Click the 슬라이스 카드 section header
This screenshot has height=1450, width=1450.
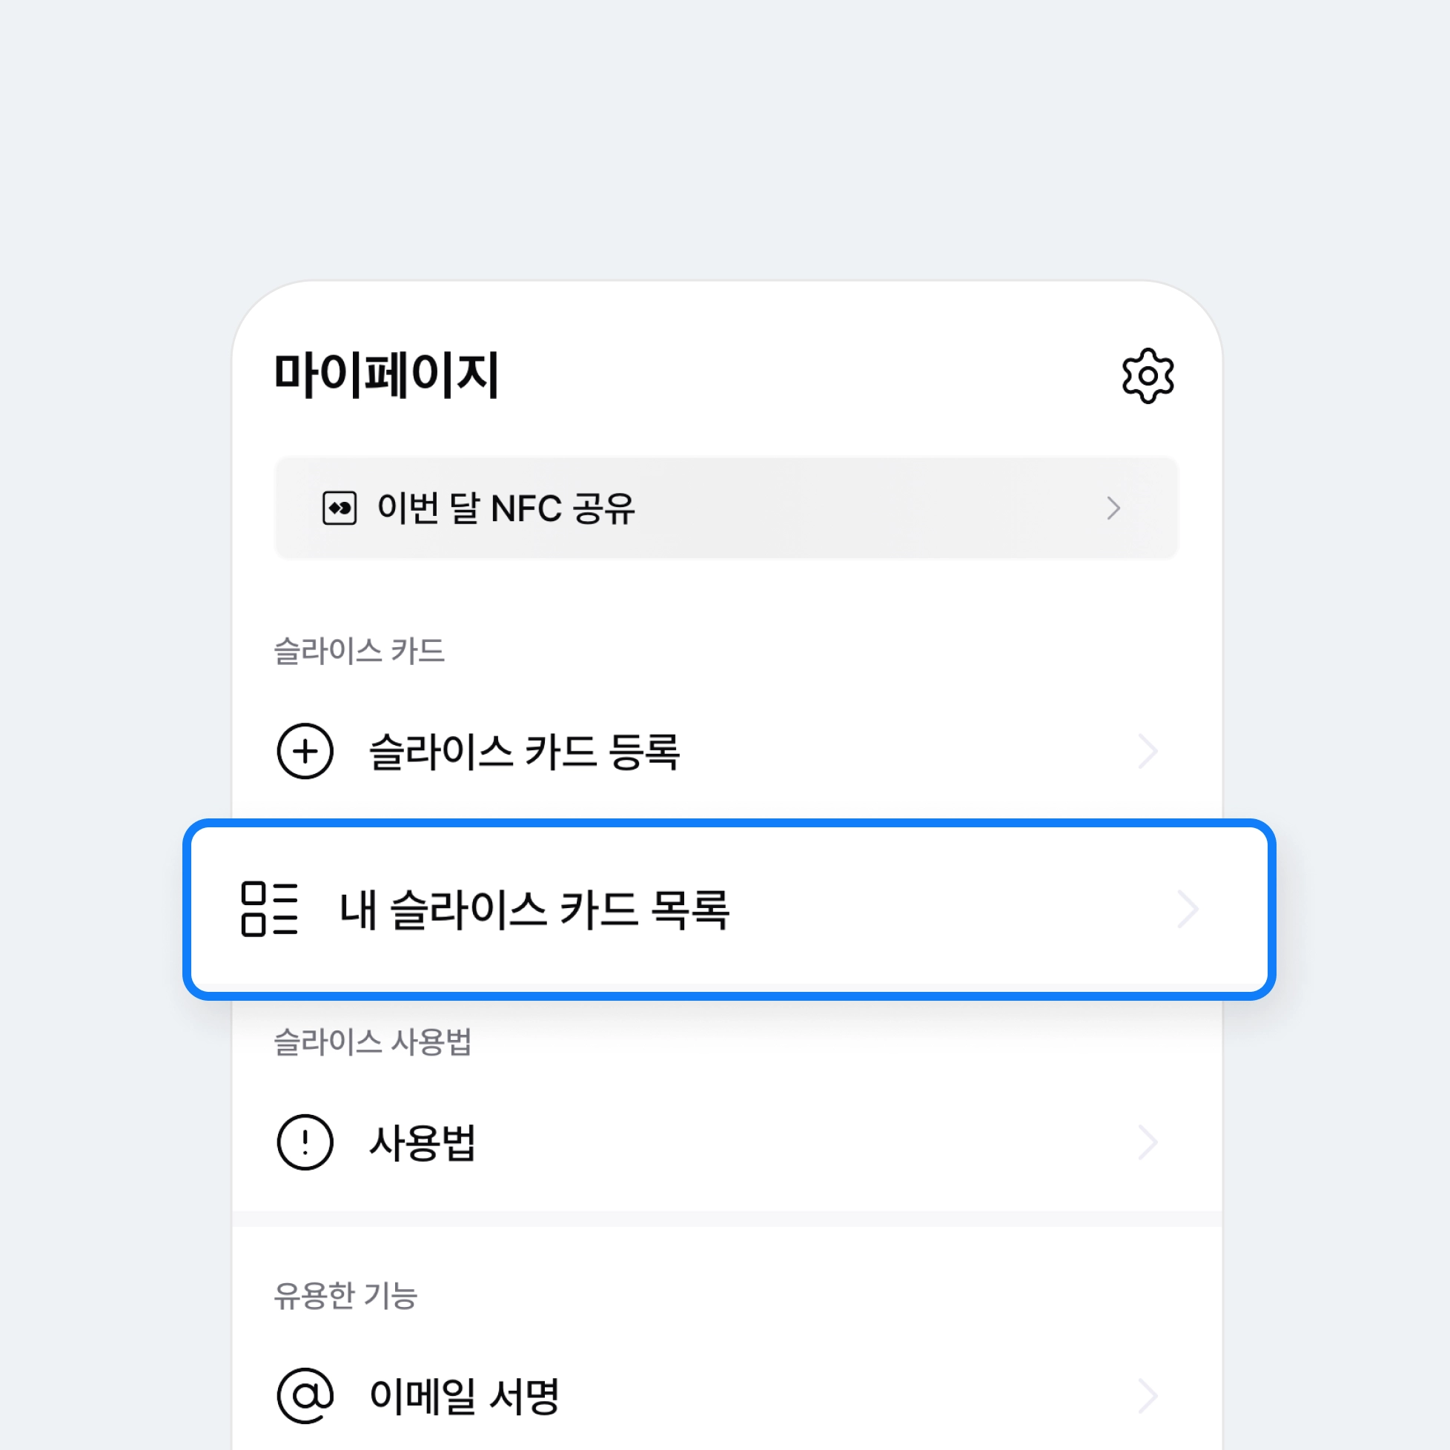point(359,651)
